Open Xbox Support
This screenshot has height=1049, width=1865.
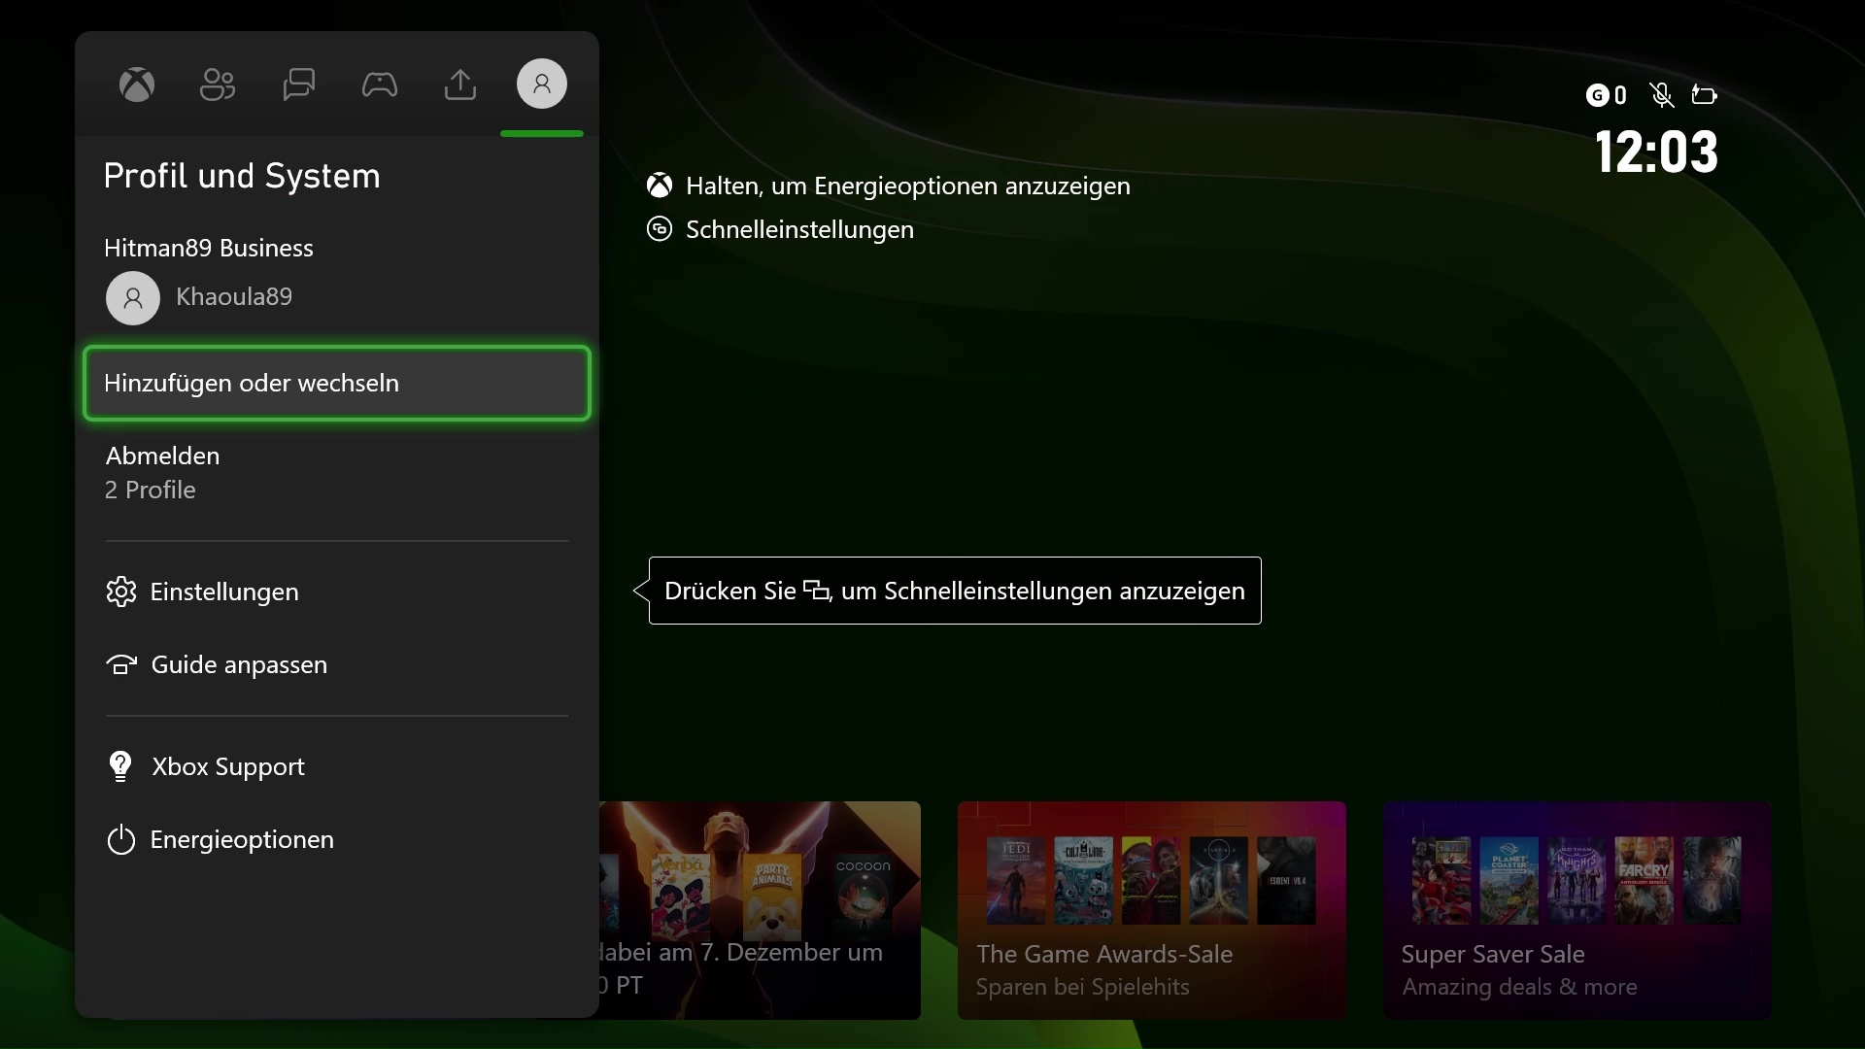[x=337, y=766]
